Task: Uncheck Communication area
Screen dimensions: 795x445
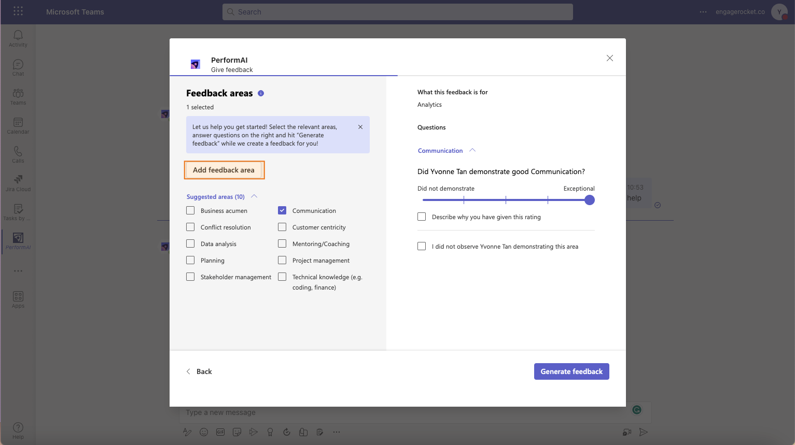Action: pos(282,210)
